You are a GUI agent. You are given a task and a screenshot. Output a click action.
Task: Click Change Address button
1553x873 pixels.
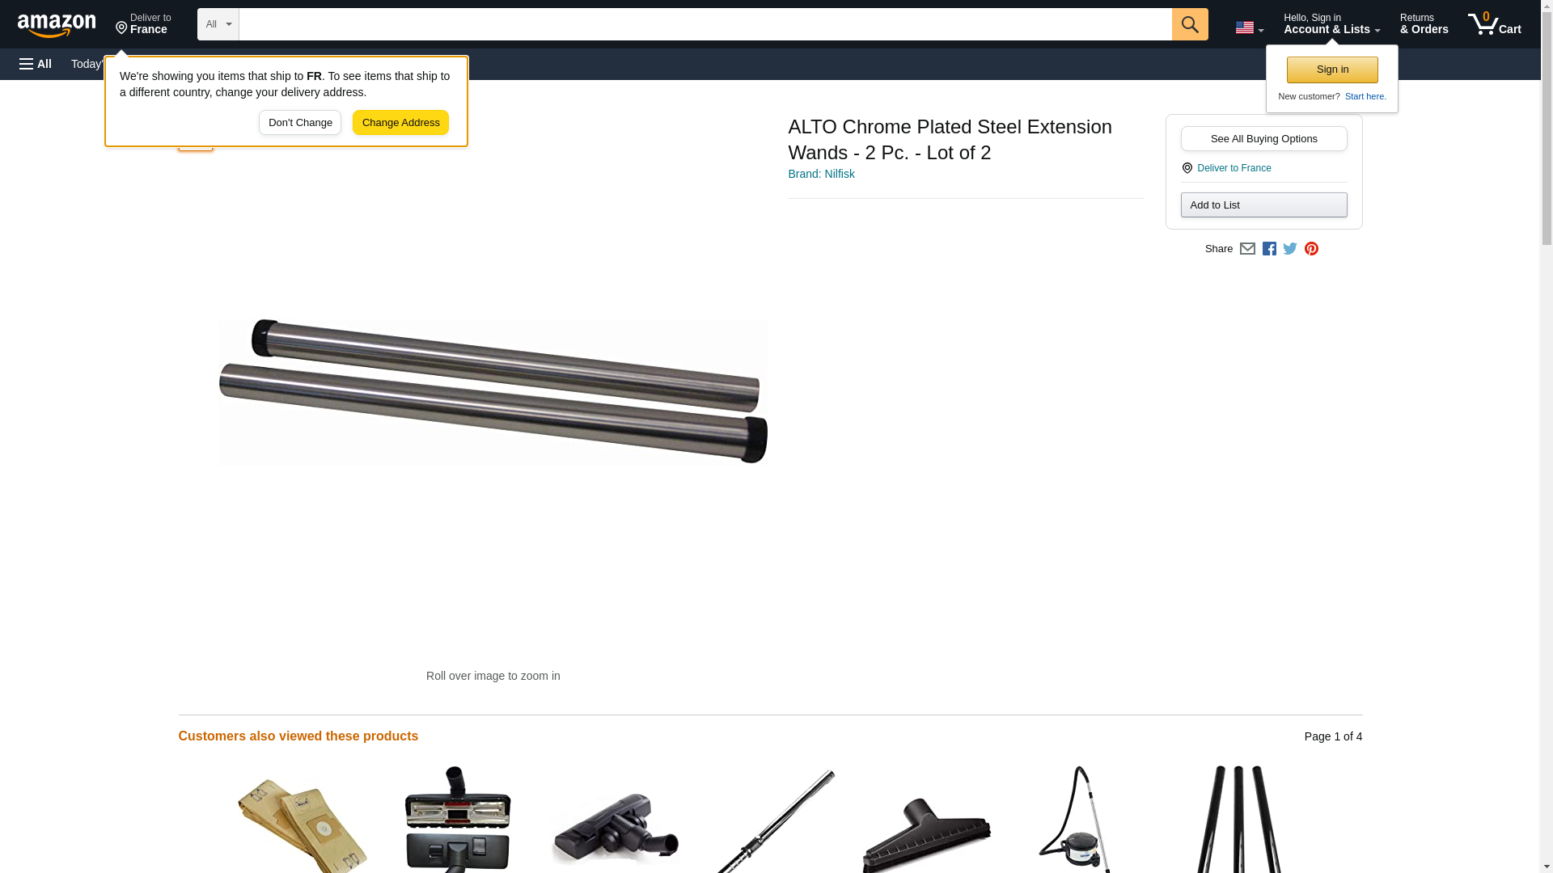400,123
